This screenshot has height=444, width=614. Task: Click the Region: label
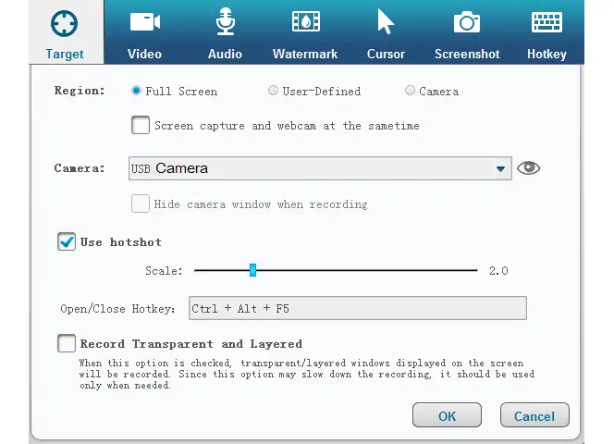click(80, 90)
